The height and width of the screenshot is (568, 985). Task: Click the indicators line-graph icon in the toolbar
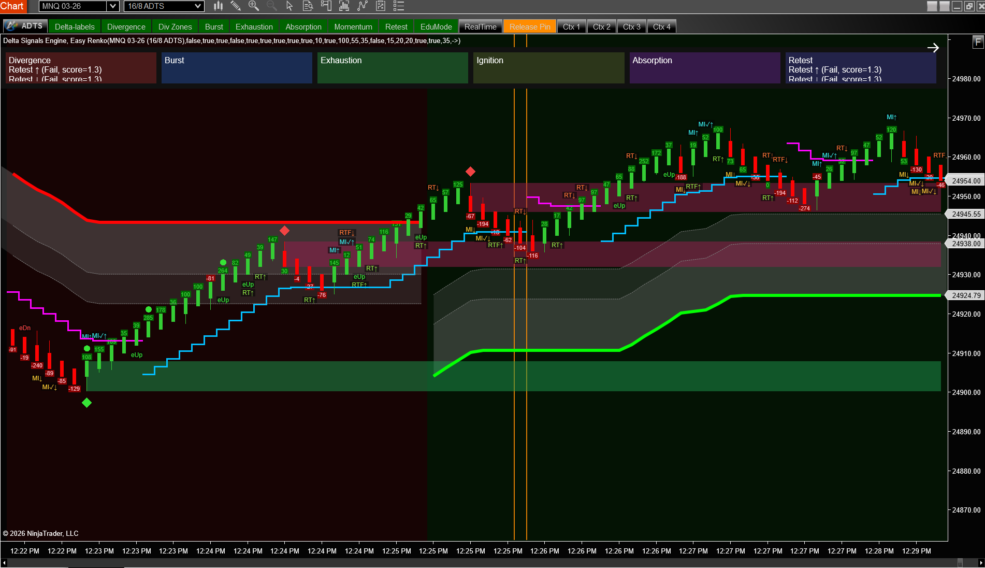point(361,6)
